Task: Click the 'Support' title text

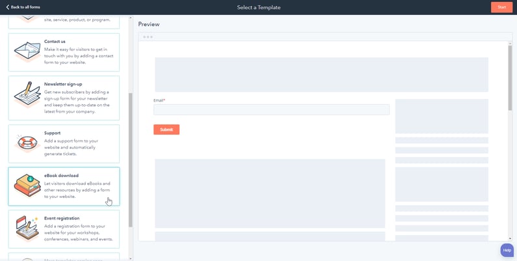Action: tap(52, 133)
